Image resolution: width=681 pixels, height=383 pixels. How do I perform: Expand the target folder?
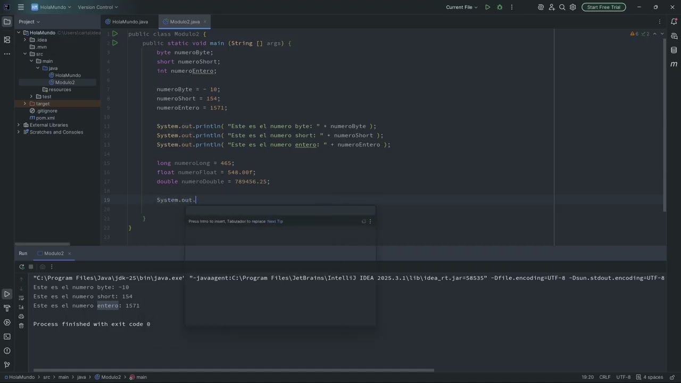[x=25, y=104]
